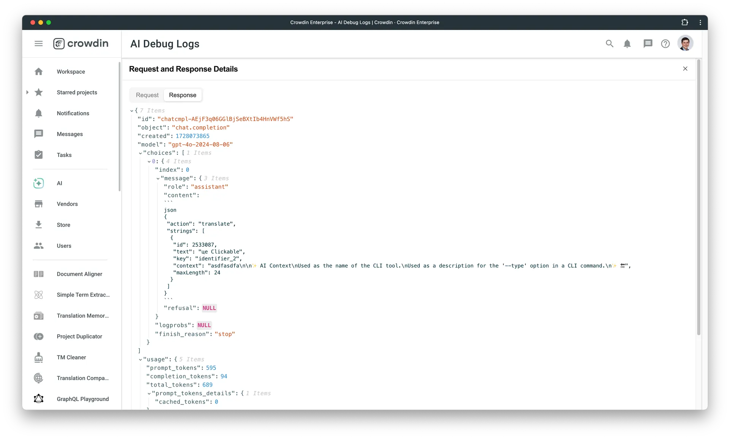This screenshot has height=439, width=730.
Task: Click the AI Debug Logs page title
Action: (165, 44)
